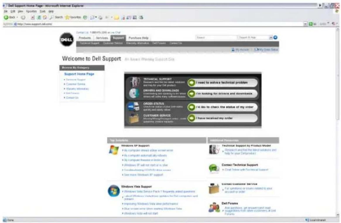Open the Edit menu
The image size is (341, 223).
click(x=13, y=11)
